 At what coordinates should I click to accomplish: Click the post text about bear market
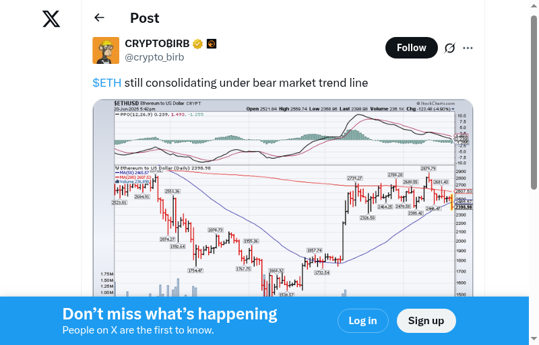pos(246,83)
